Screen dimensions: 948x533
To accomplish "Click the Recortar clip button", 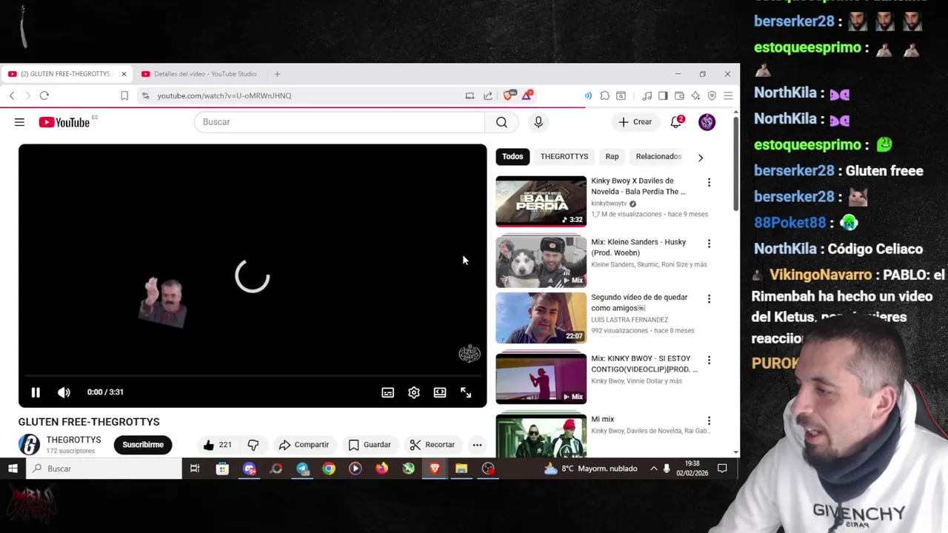I will click(x=432, y=445).
